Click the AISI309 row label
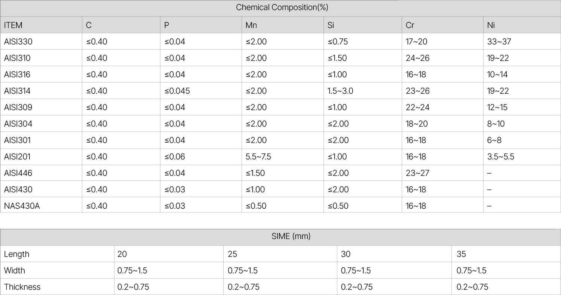561x295 pixels. pos(18,108)
